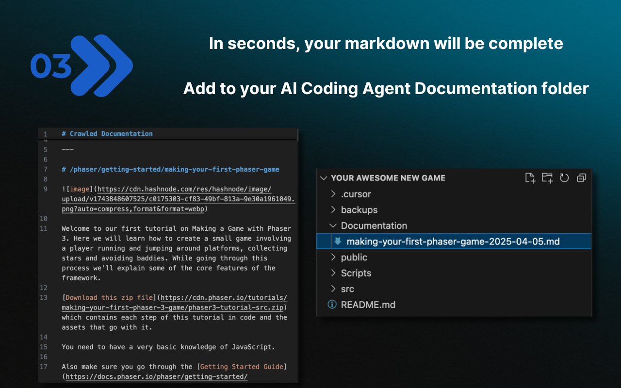The image size is (621, 388).
Task: Expand the Scripts folder chevron
Action: [333, 273]
